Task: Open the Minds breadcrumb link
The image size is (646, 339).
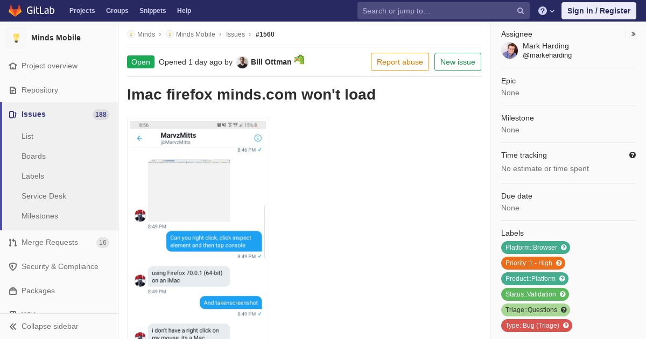Action: point(146,34)
